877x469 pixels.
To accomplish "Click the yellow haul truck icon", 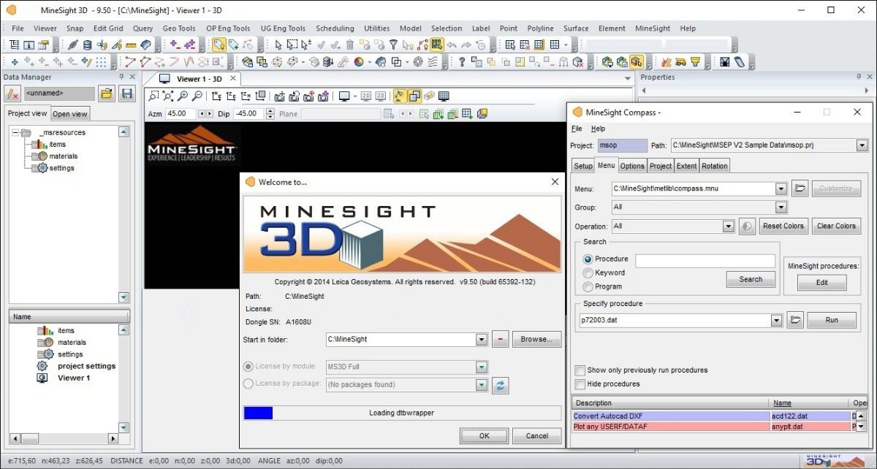I will click(680, 62).
